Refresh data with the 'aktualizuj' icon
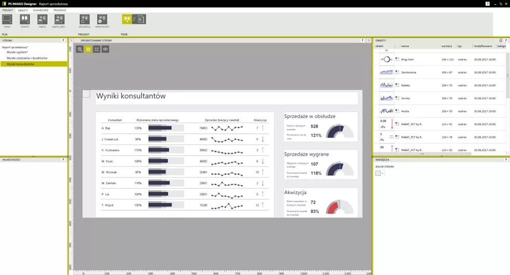510x275 pixels. click(x=85, y=20)
